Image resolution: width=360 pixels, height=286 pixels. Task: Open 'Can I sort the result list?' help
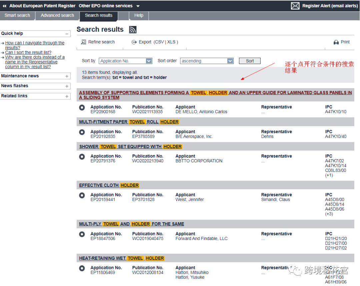pos(28,52)
